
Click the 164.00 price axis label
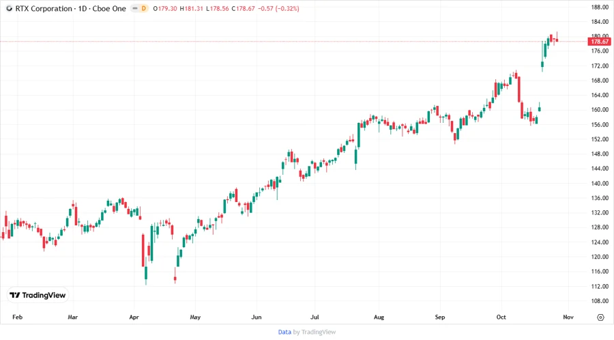point(600,95)
